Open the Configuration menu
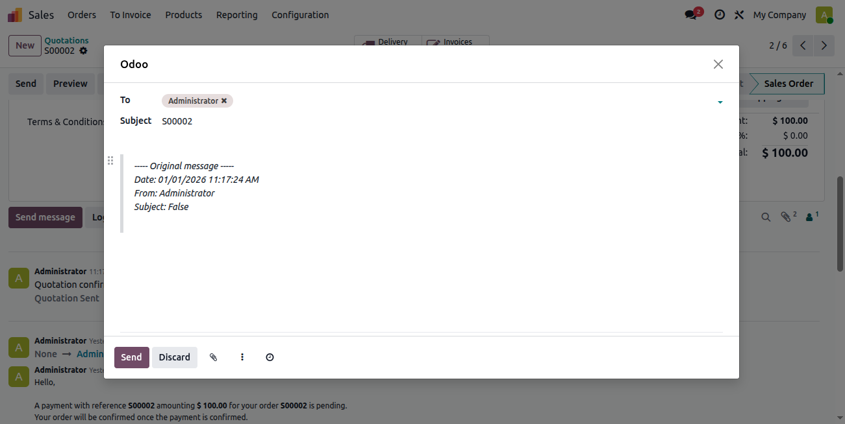The image size is (845, 424). (300, 14)
